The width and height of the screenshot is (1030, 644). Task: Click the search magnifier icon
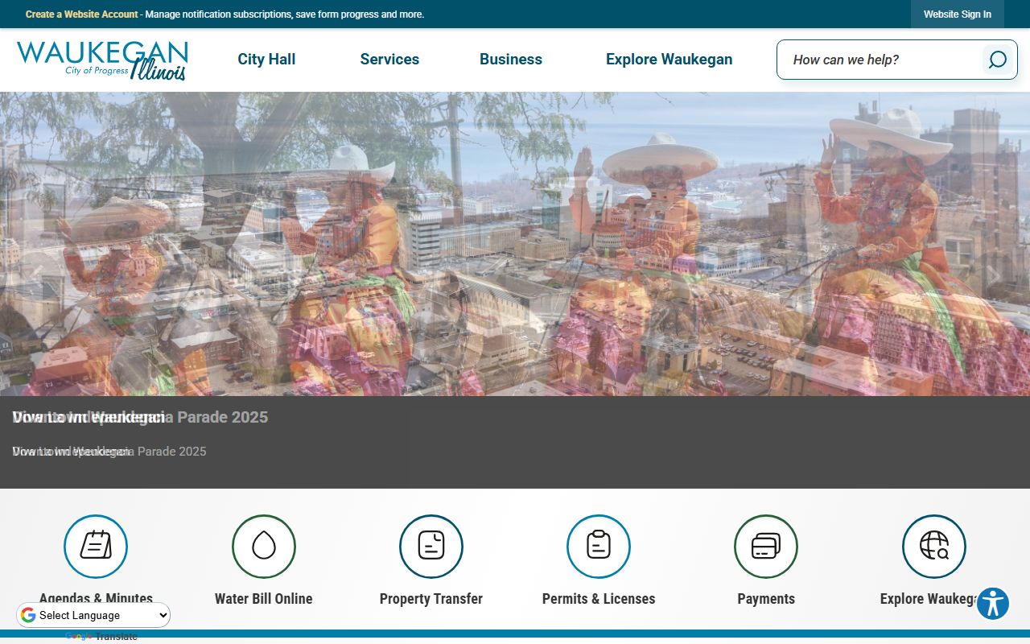(997, 60)
